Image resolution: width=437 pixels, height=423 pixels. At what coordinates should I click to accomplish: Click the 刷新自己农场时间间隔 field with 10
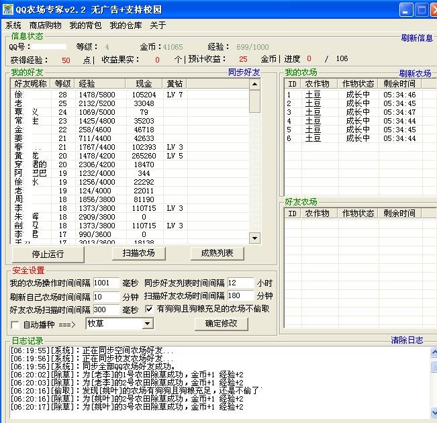click(106, 297)
